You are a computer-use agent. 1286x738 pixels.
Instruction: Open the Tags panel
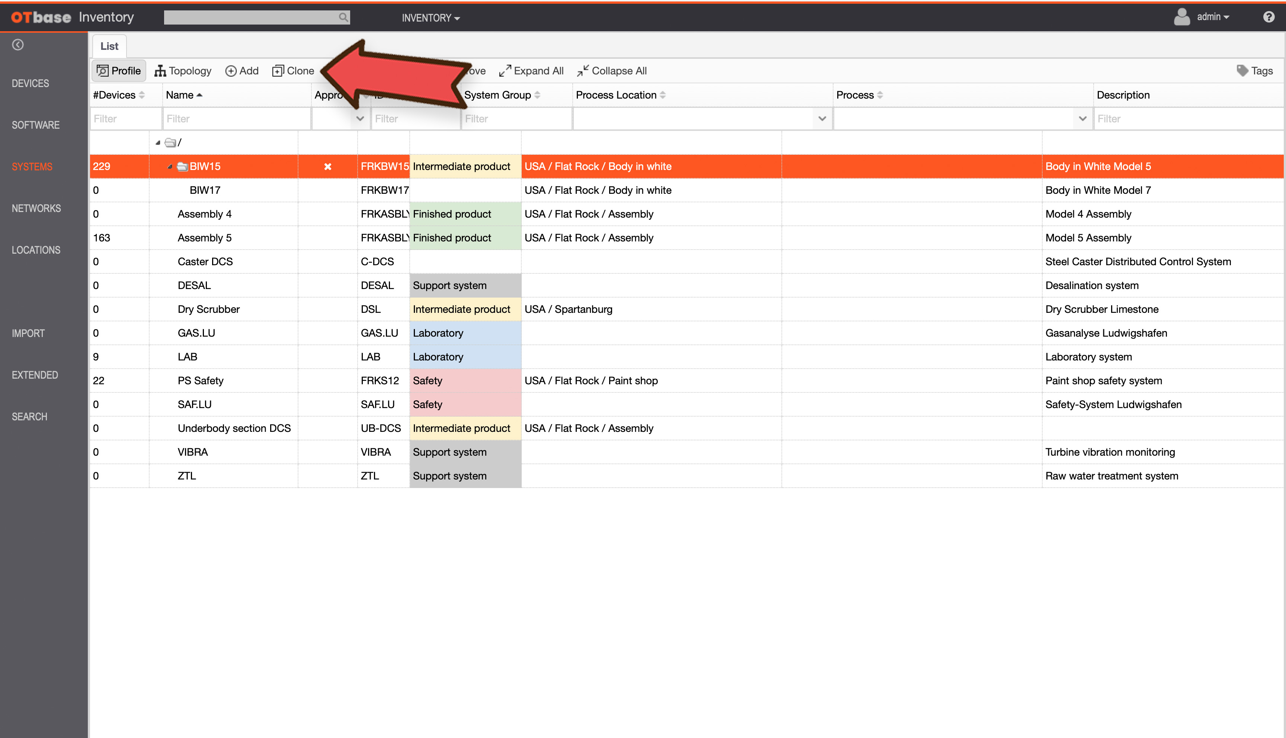pyautogui.click(x=1255, y=71)
